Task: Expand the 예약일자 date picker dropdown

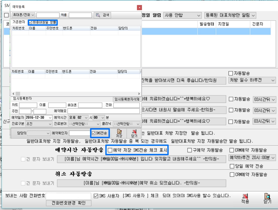Action: (50, 118)
